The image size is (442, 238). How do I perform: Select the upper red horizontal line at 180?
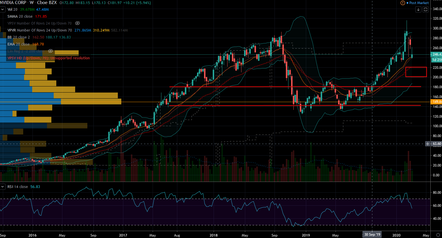tap(295, 87)
